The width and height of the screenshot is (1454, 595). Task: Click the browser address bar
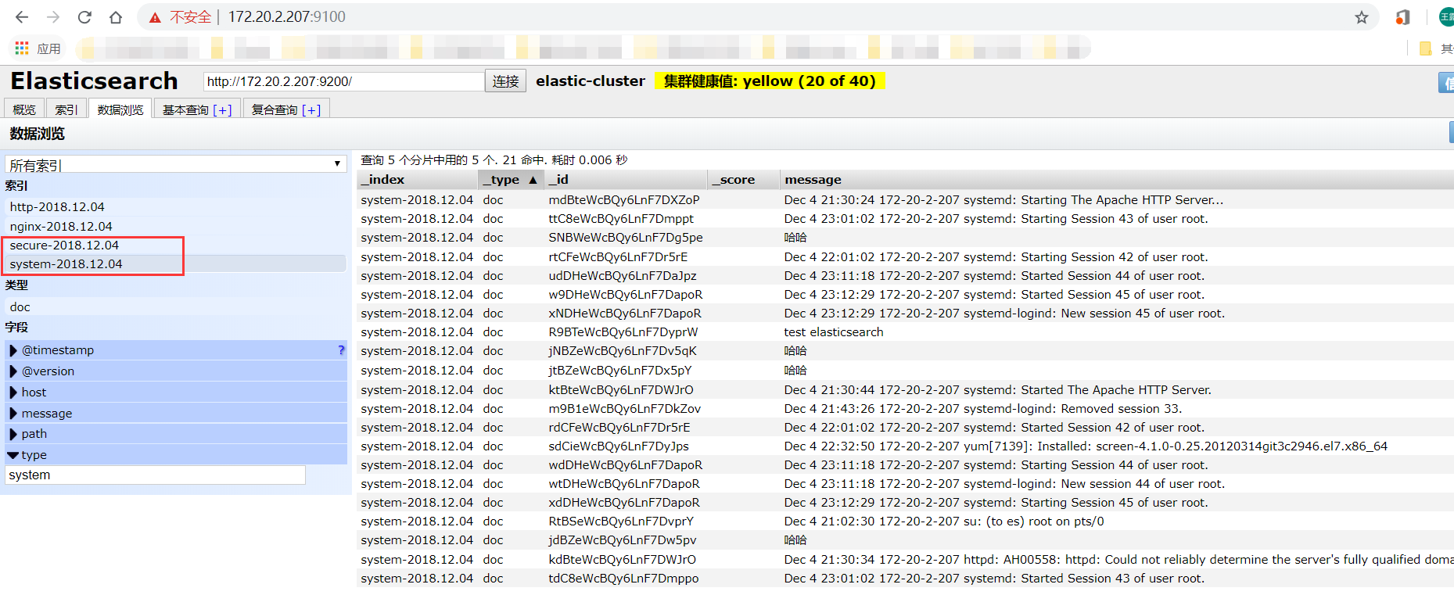751,17
